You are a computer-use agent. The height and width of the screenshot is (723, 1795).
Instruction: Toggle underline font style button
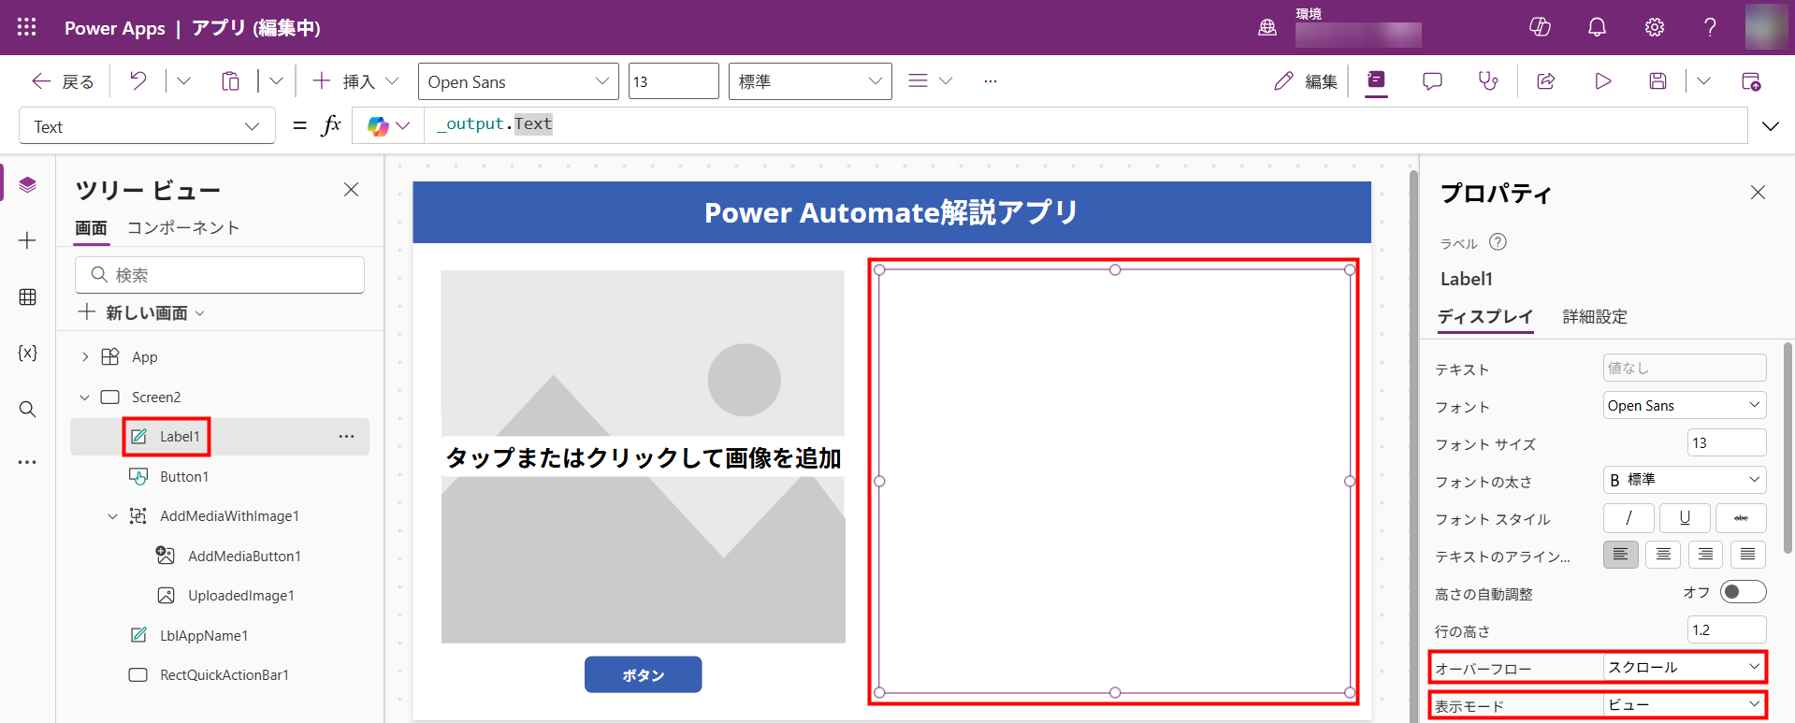1685,518
